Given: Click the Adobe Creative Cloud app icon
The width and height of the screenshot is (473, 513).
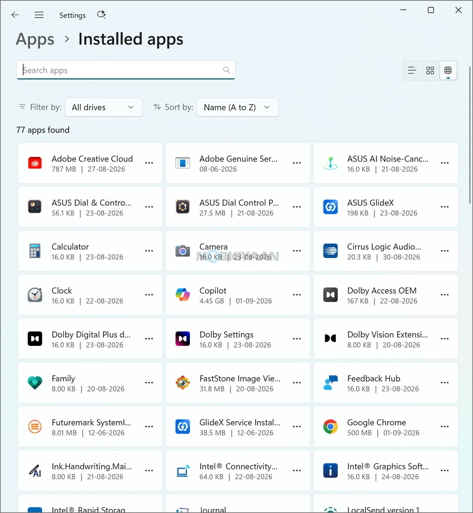Looking at the screenshot, I should (35, 163).
